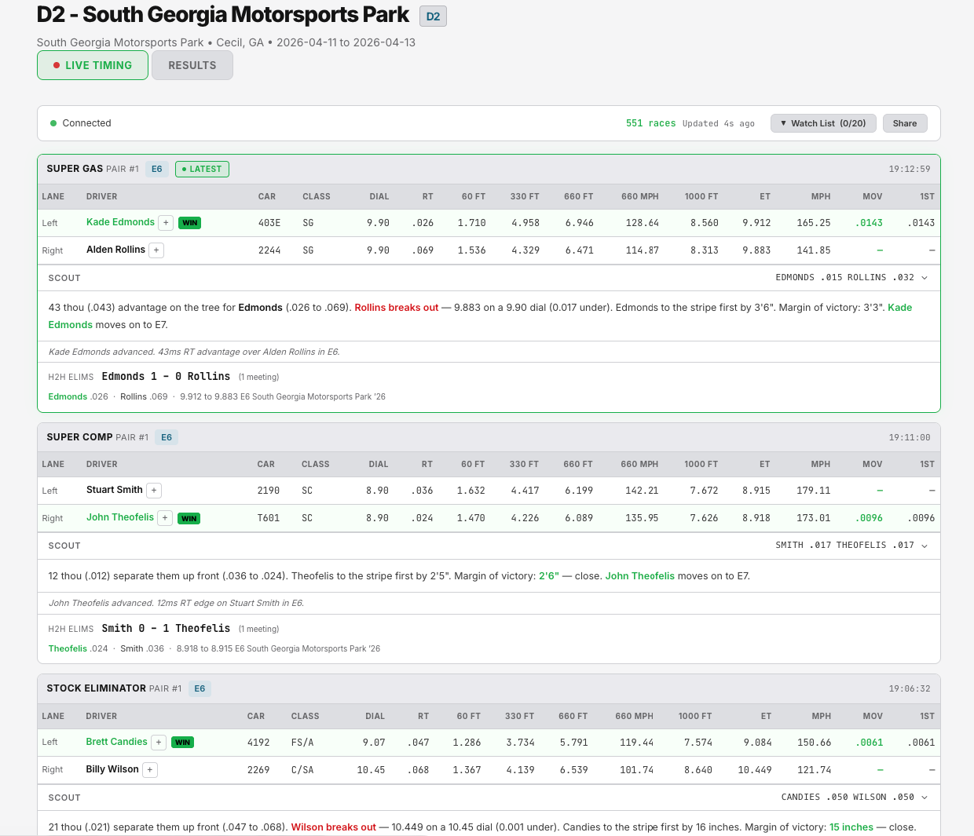This screenshot has height=836, width=974.
Task: Open the Kade Edmonds driver link
Action: point(119,222)
